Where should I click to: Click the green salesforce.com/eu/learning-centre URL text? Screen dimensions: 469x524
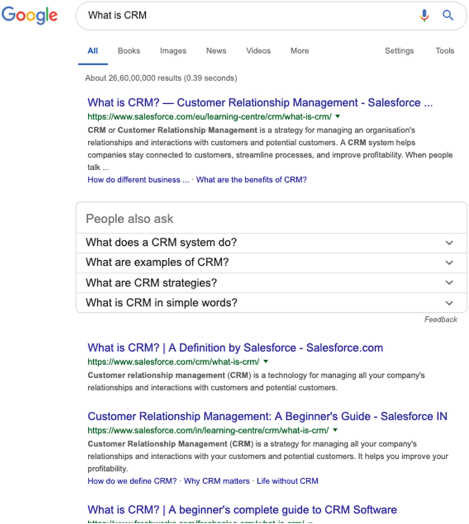tap(210, 116)
